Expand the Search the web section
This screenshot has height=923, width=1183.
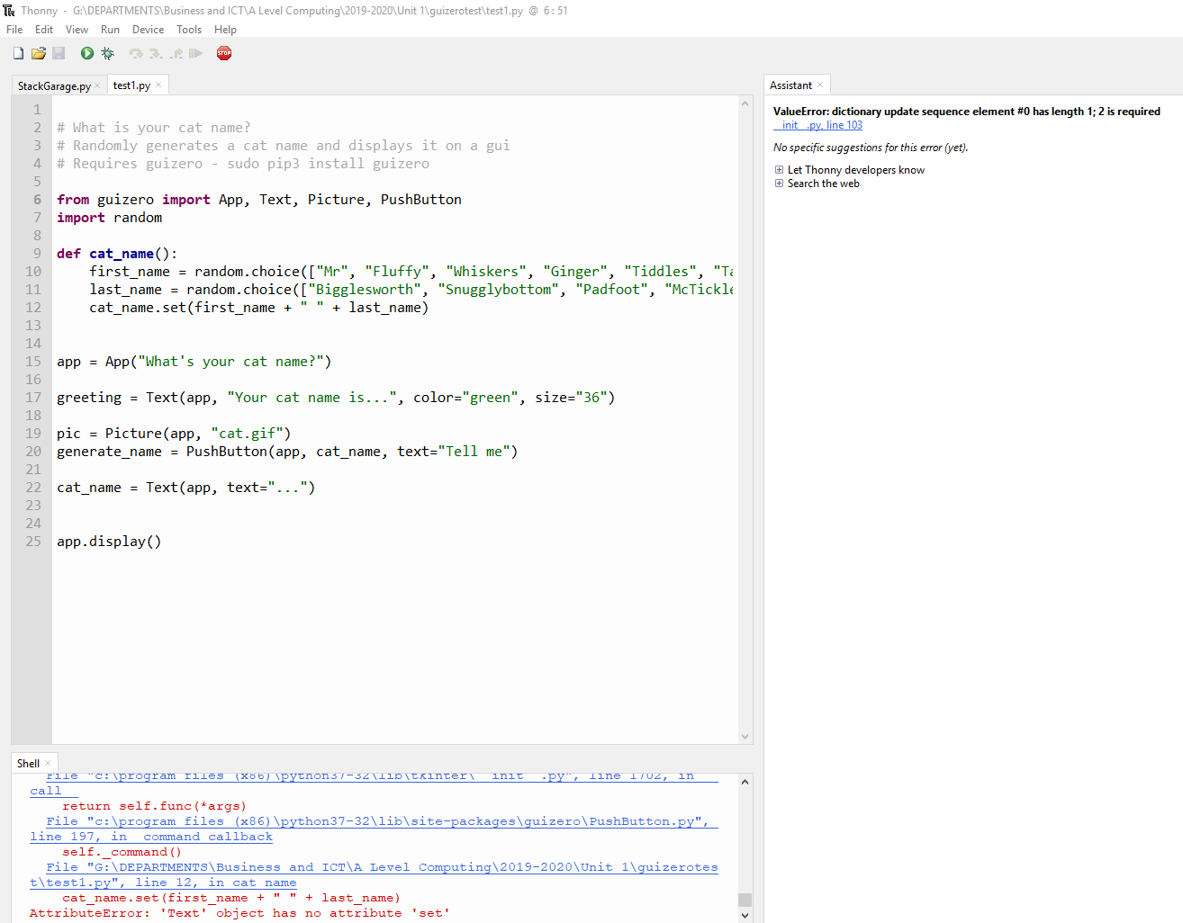[778, 183]
